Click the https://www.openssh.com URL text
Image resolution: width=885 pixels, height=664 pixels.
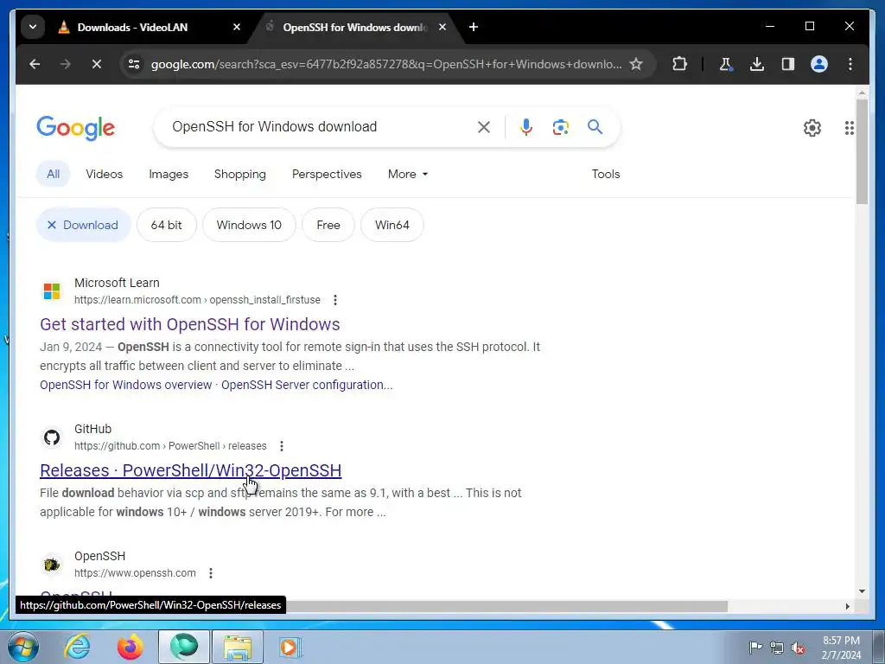136,573
